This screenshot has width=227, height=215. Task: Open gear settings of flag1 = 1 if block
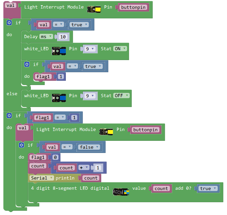(x=9, y=116)
